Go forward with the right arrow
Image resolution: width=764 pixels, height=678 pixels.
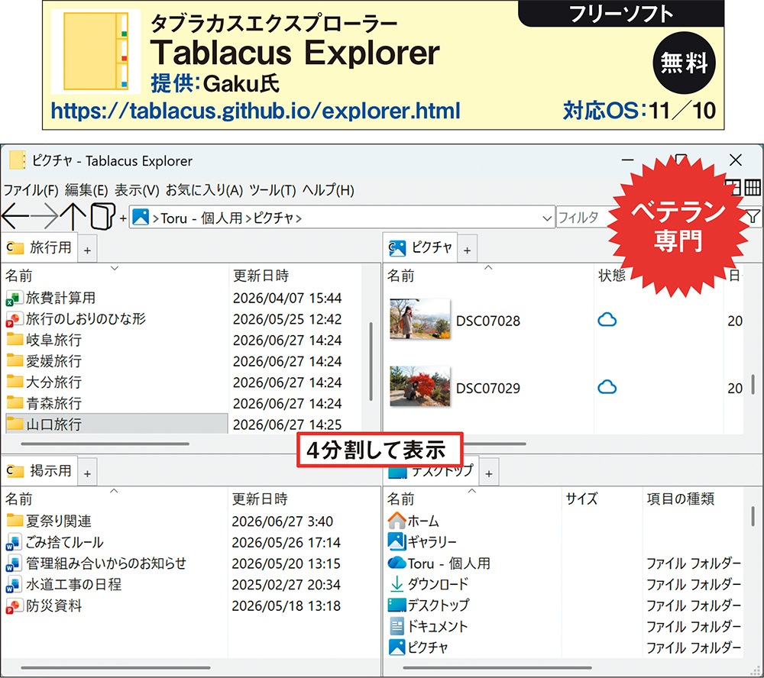tap(44, 217)
